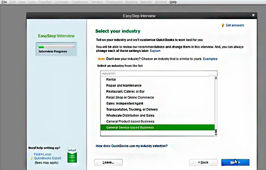266x170 pixels.
Task: Click the Intuit Certified ProAdvisor badge
Action: tap(72, 155)
